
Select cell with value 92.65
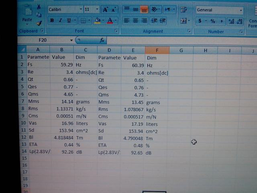(133, 153)
